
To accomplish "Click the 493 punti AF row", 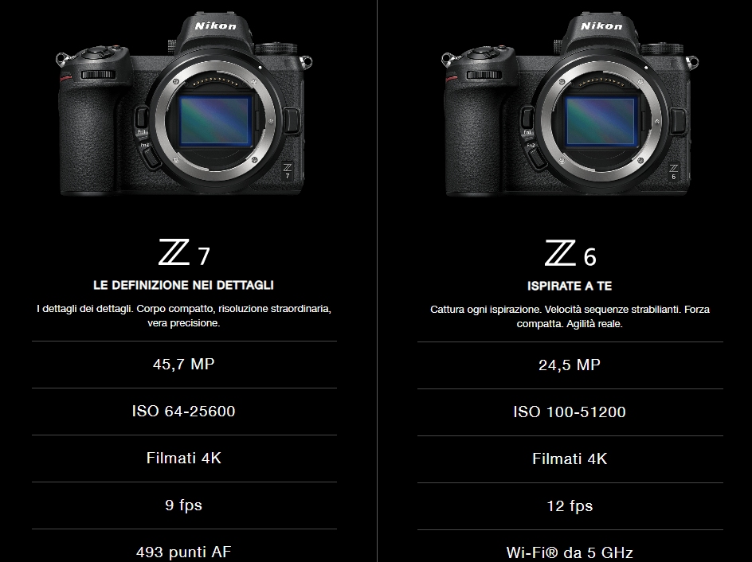I will (x=184, y=546).
